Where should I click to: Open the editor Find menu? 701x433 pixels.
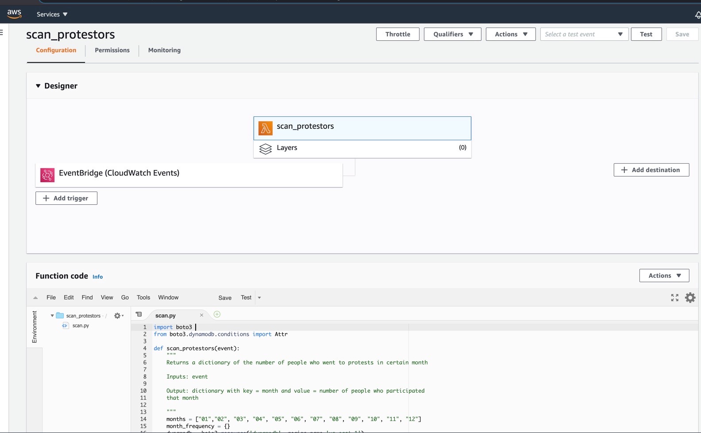(x=87, y=298)
